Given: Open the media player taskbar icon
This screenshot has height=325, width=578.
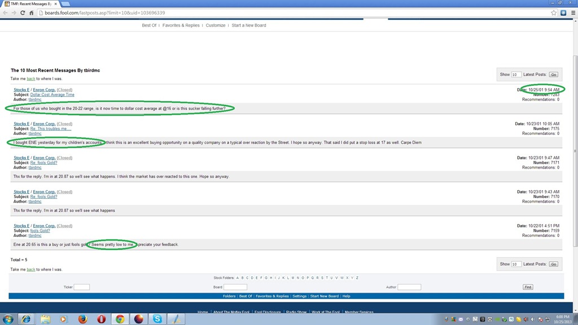Looking at the screenshot, I should point(64,319).
